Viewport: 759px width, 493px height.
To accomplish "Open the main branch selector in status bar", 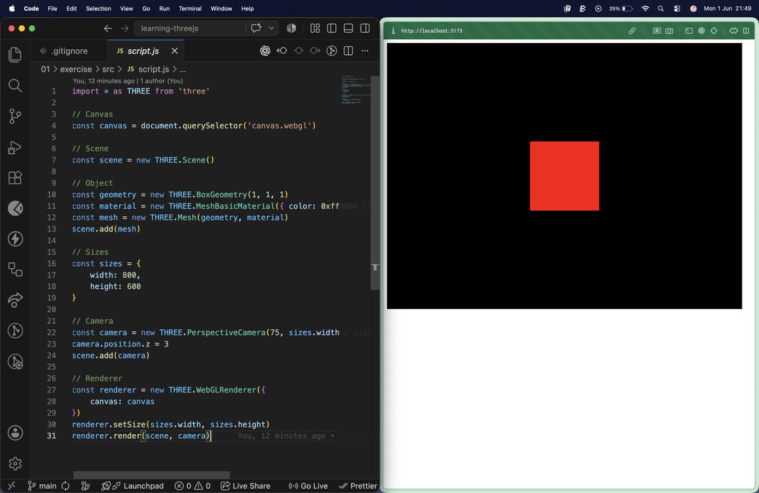I will pyautogui.click(x=42, y=486).
